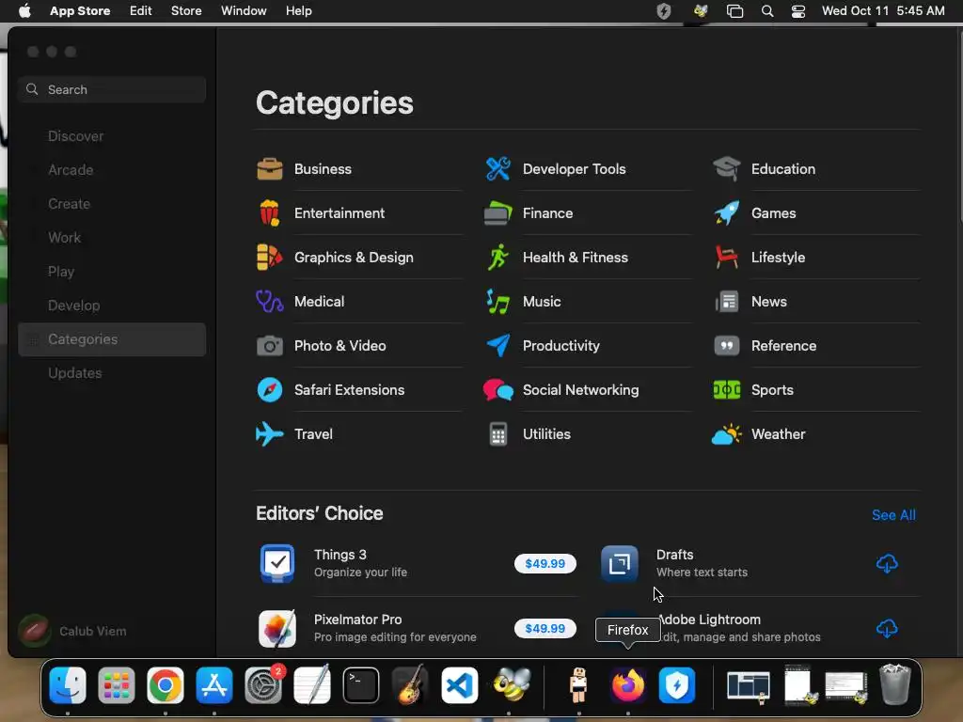
Task: Open Launchpad from the Dock
Action: pos(116,684)
